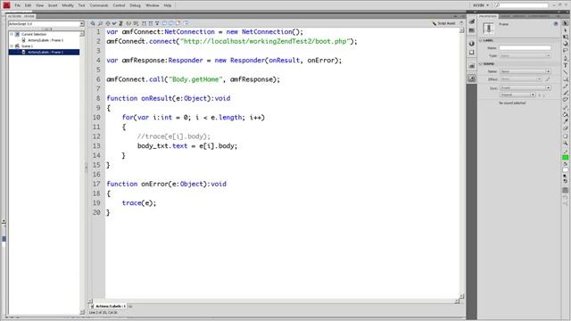Click the Expand all icon
The height and width of the screenshot is (321, 571).
click(x=157, y=23)
